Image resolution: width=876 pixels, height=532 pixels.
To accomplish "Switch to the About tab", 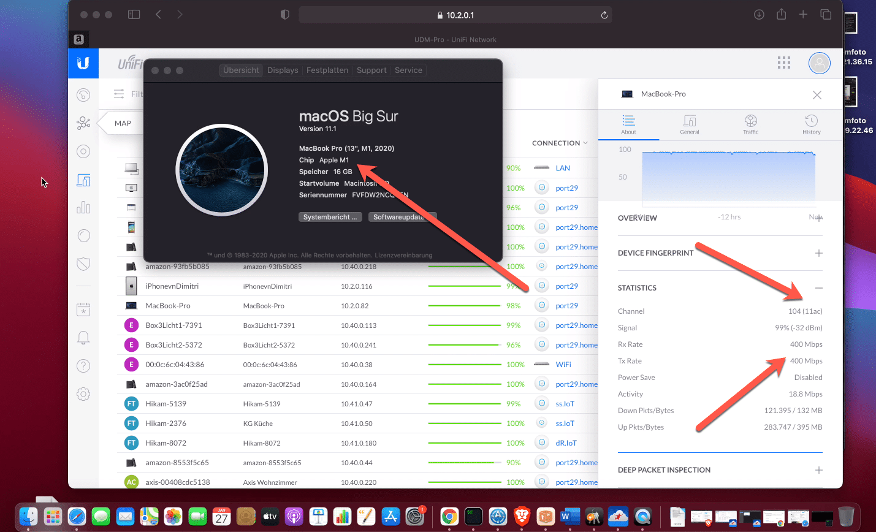I will pos(628,124).
